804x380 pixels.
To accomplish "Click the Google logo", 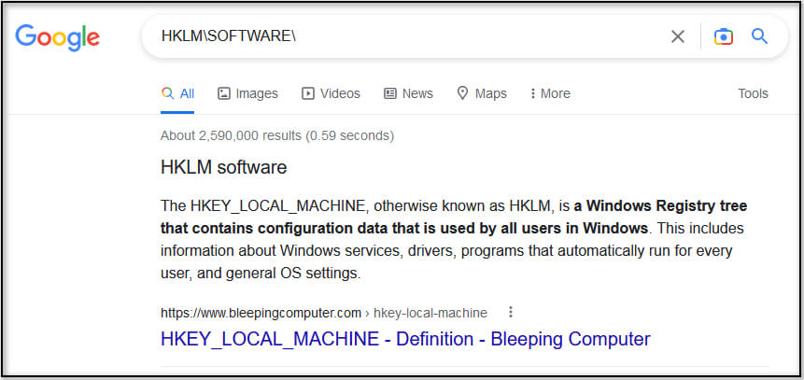I will point(58,37).
